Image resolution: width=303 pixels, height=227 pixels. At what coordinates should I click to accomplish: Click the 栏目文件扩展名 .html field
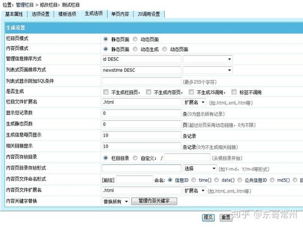tap(141, 102)
